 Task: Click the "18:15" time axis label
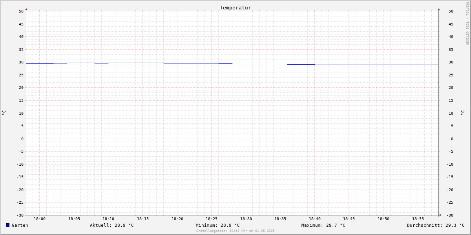pyautogui.click(x=143, y=219)
